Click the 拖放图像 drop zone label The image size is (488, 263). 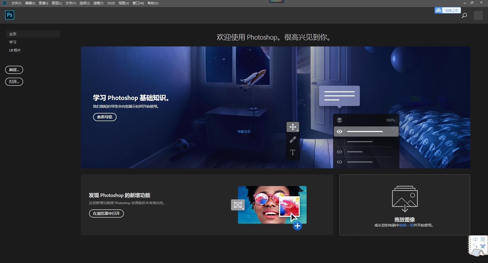405,220
